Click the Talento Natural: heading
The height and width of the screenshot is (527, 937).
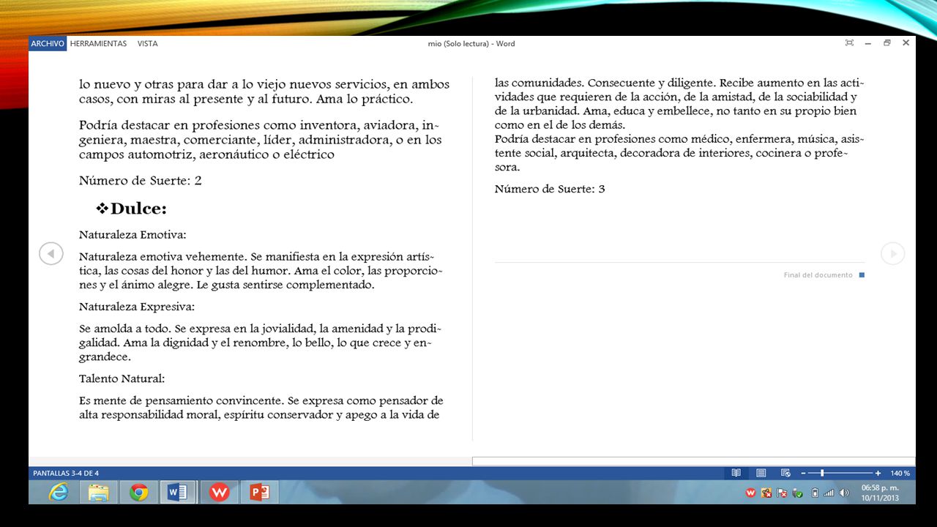click(122, 378)
